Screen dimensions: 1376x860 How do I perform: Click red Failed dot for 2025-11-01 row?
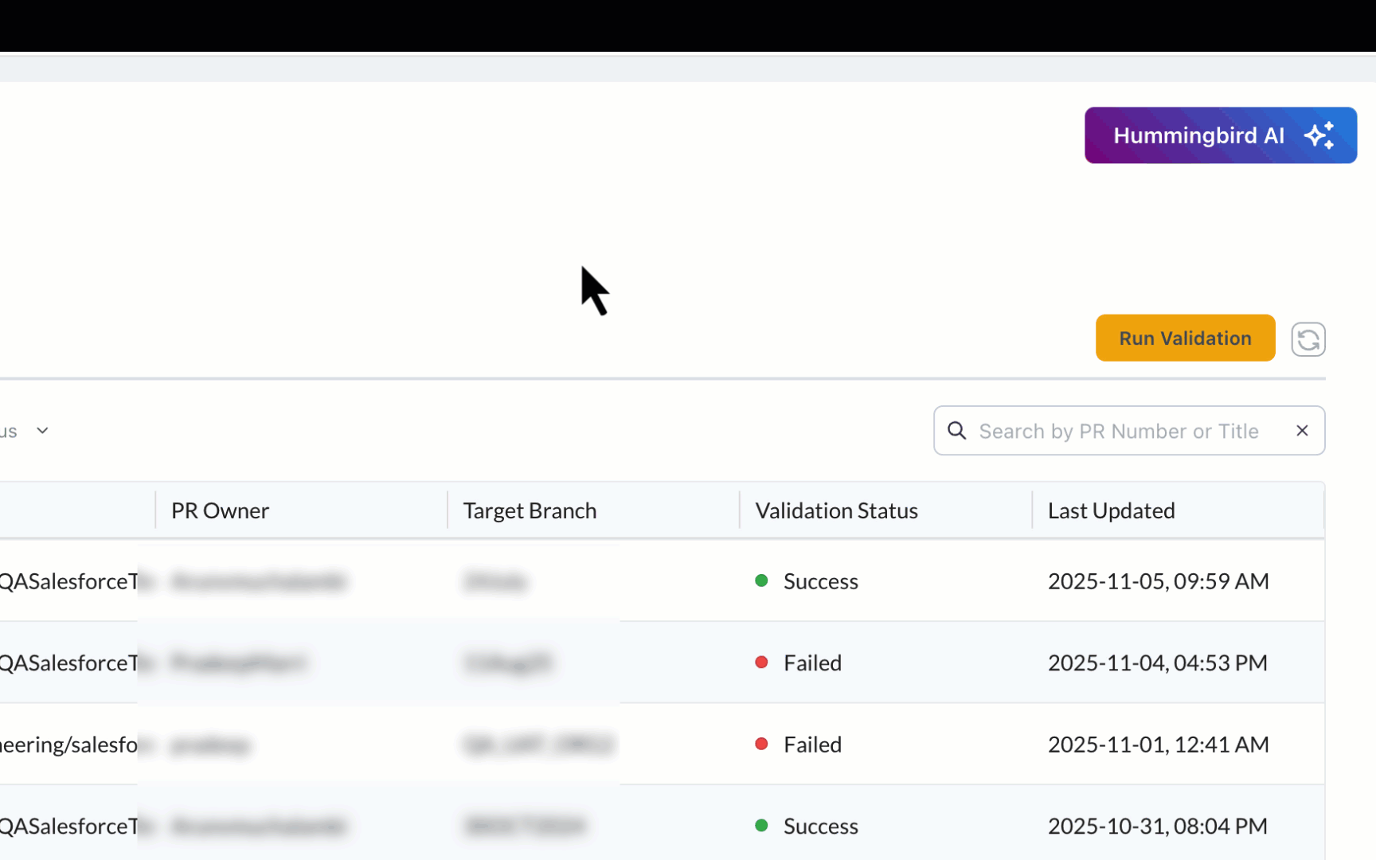tap(761, 744)
